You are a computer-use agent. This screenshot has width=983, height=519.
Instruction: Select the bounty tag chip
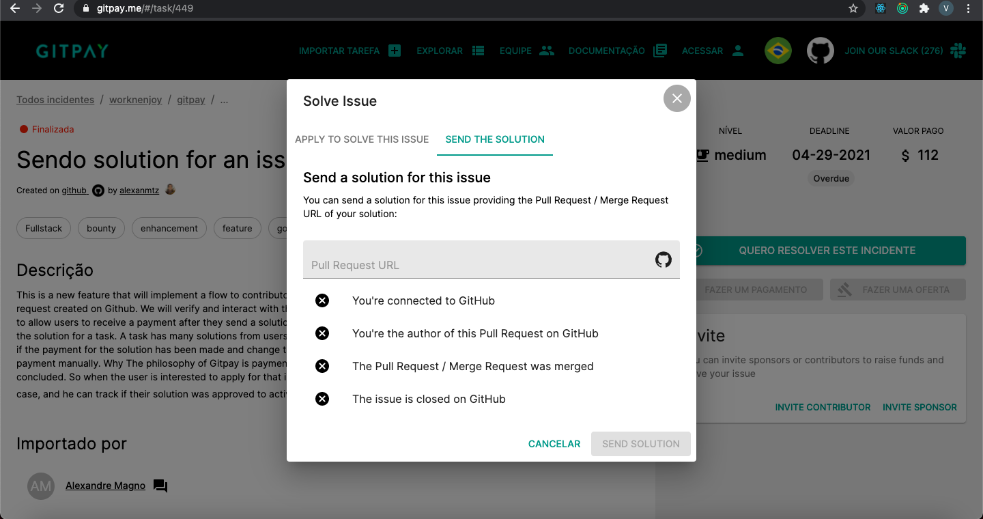coord(101,228)
